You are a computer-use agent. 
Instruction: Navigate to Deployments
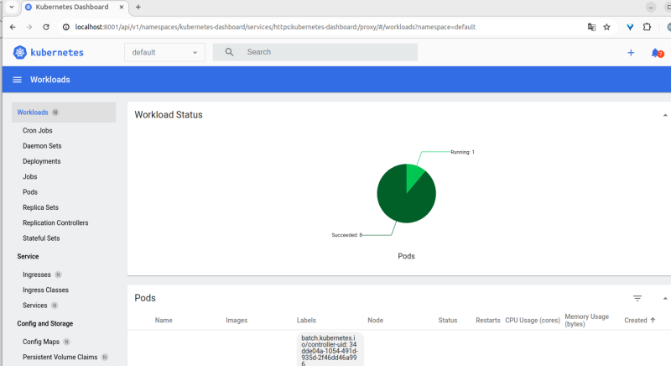tap(41, 161)
